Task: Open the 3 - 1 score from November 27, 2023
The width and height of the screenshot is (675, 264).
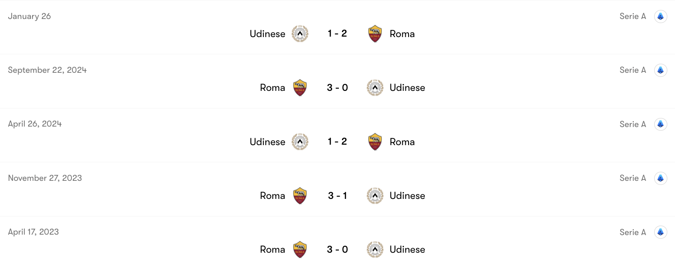Action: click(x=337, y=195)
